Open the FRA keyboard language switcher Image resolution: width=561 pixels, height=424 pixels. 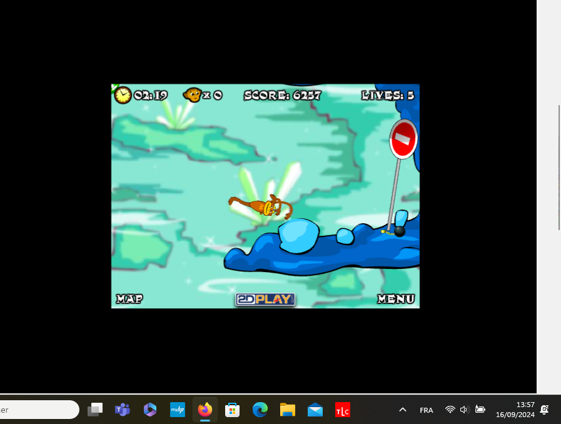(427, 410)
